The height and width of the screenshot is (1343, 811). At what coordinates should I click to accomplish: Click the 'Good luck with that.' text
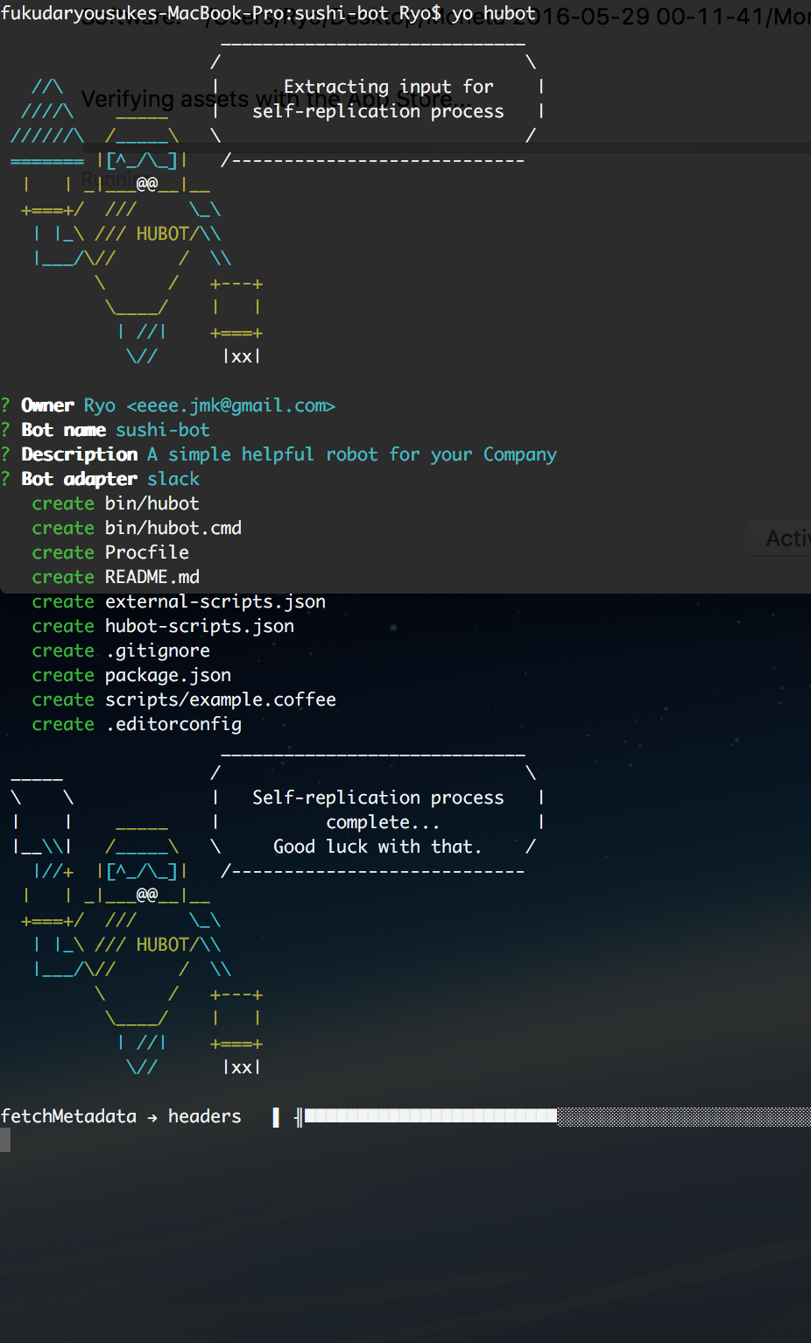point(377,847)
